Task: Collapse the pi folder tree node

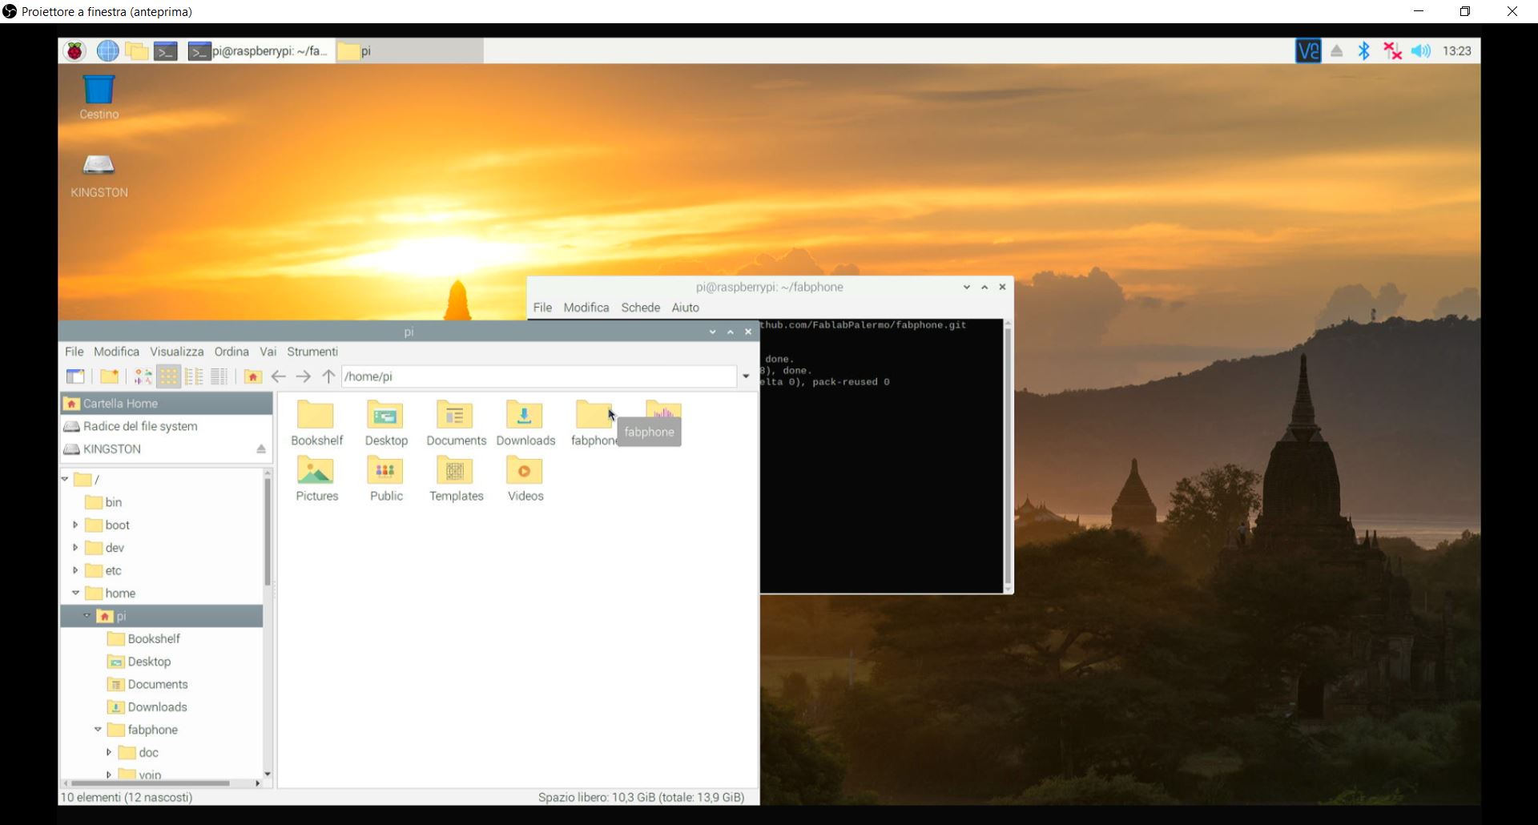Action: coord(87,616)
